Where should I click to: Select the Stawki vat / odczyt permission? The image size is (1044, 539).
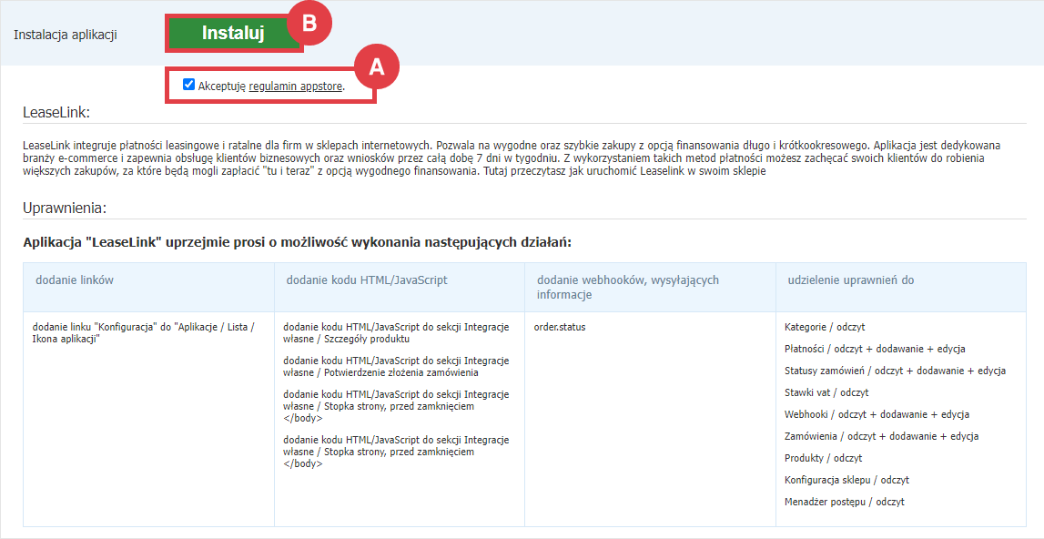(x=826, y=392)
